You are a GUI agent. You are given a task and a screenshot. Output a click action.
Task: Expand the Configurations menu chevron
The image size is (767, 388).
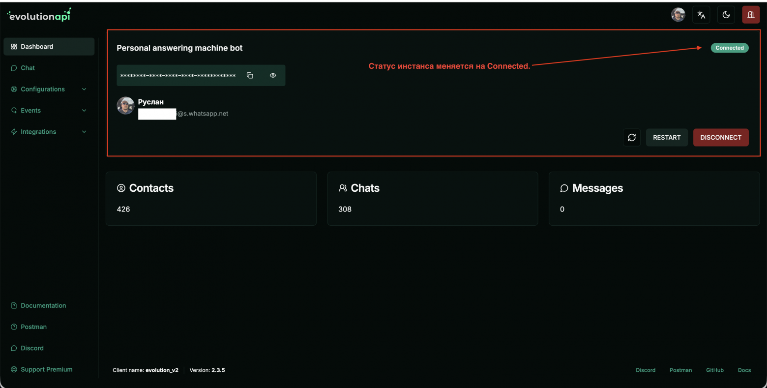point(84,90)
